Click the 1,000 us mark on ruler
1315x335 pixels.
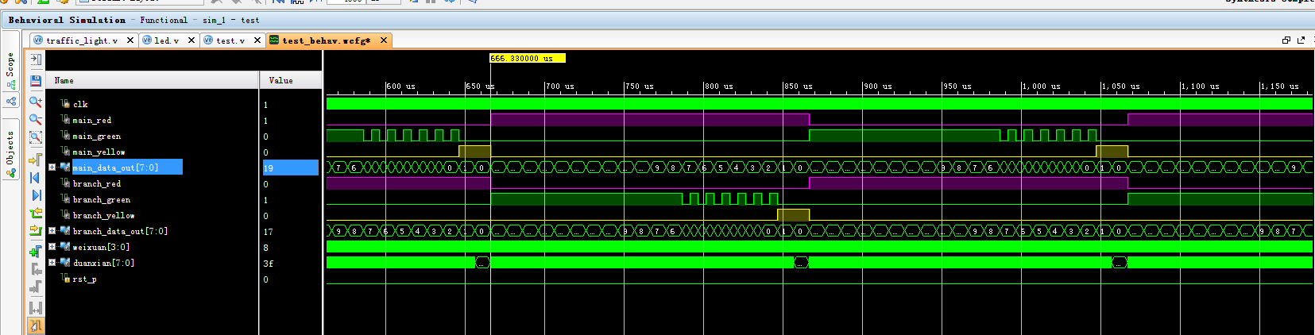1042,86
